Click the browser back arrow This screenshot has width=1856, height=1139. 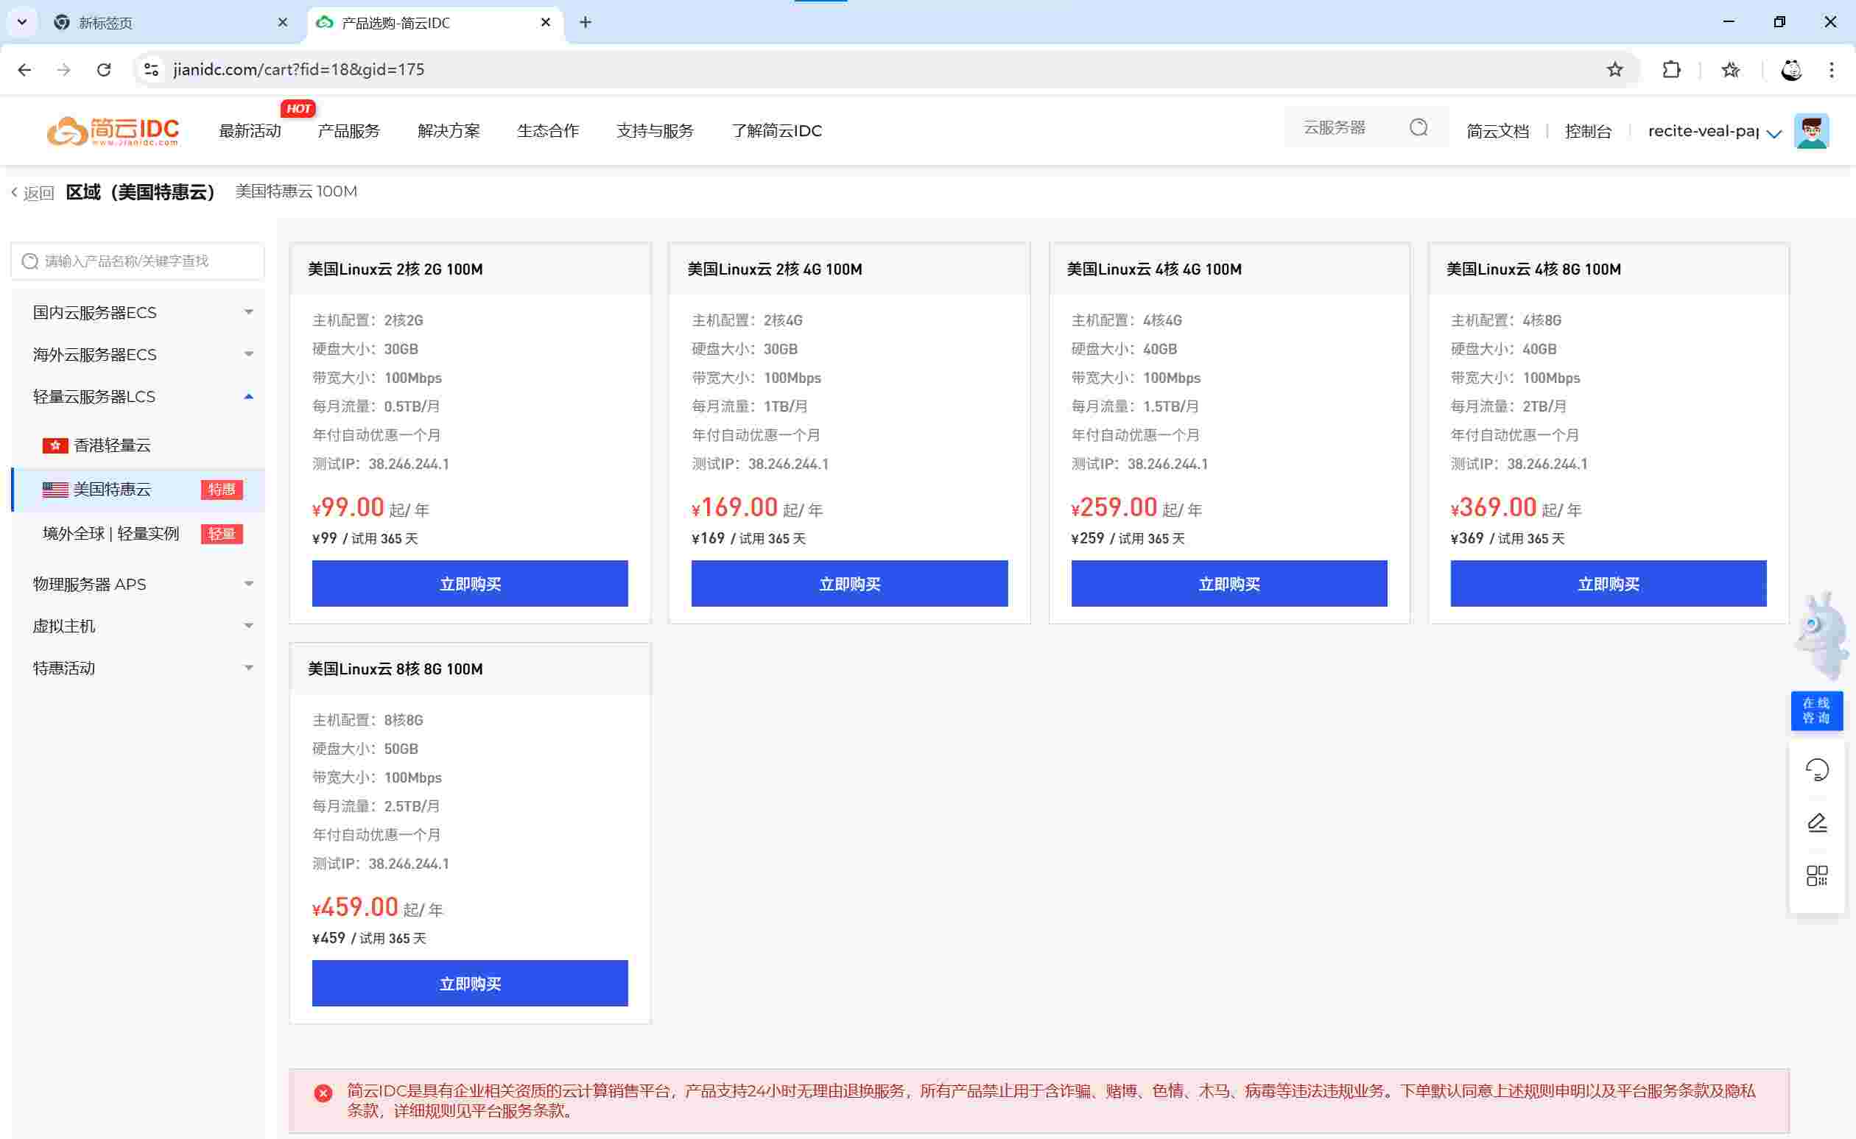click(24, 69)
